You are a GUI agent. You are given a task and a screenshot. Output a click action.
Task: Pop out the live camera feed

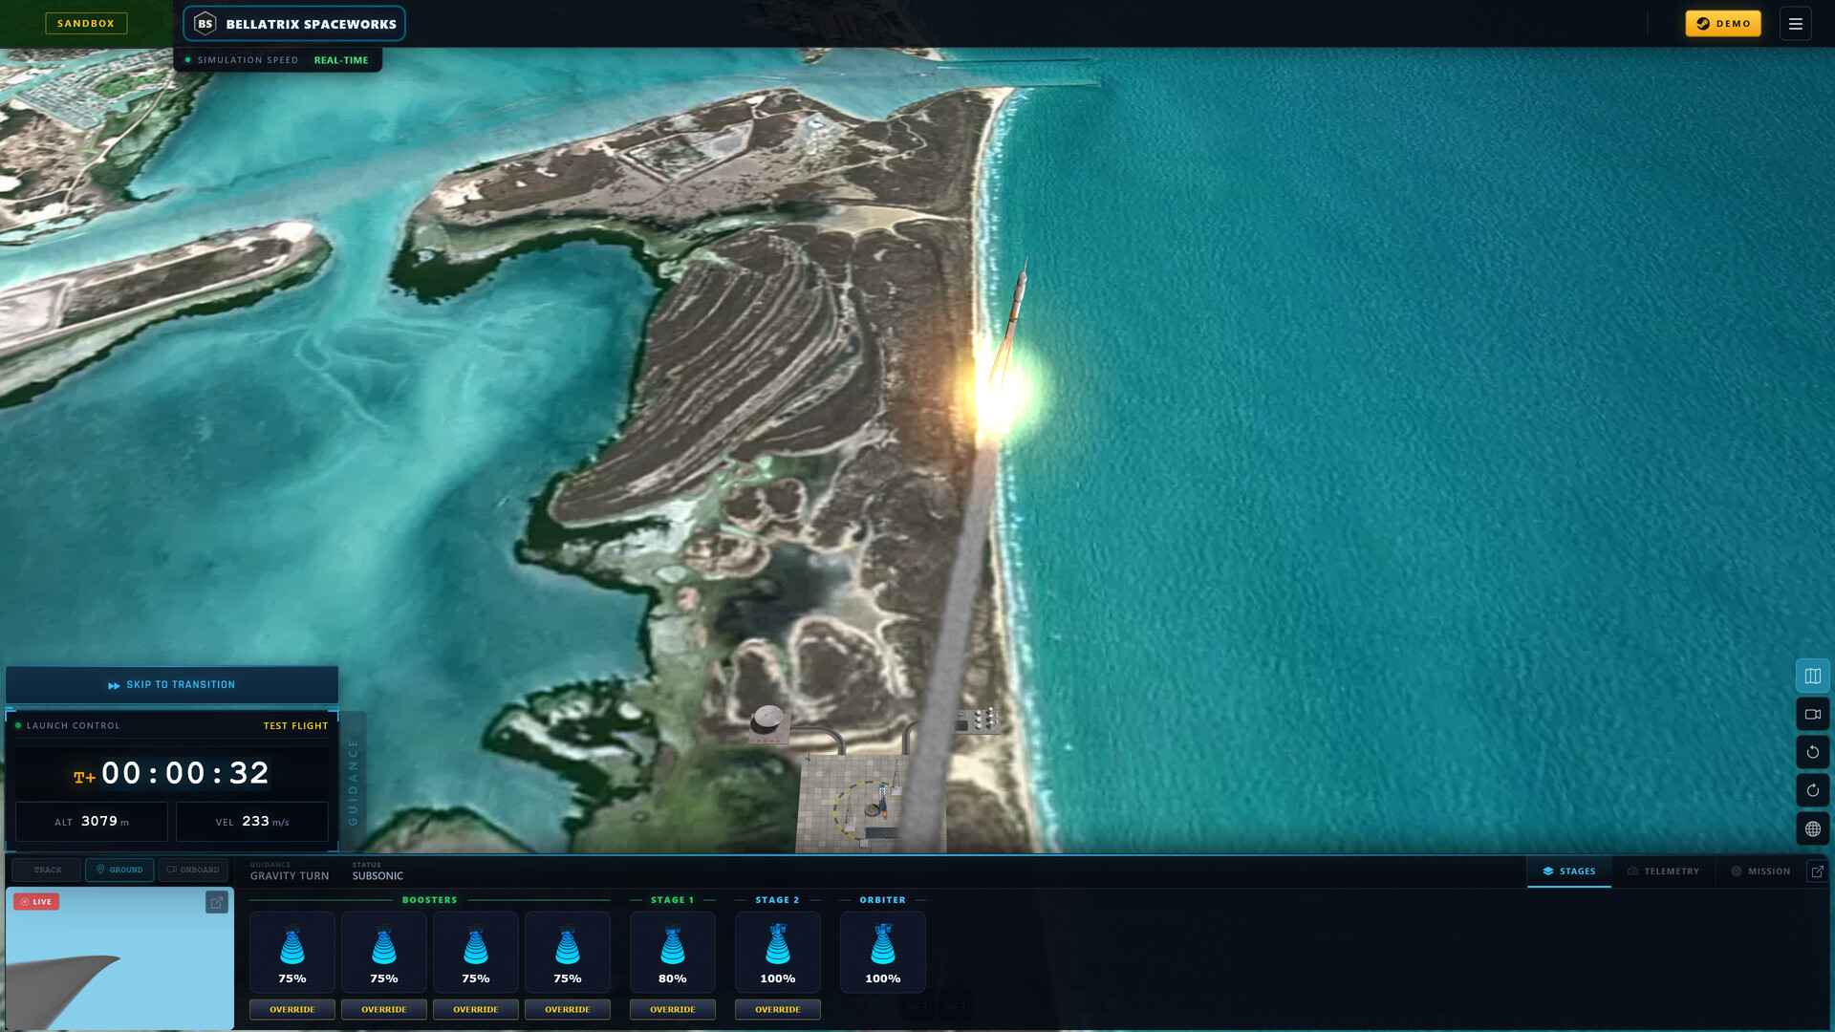click(x=217, y=902)
